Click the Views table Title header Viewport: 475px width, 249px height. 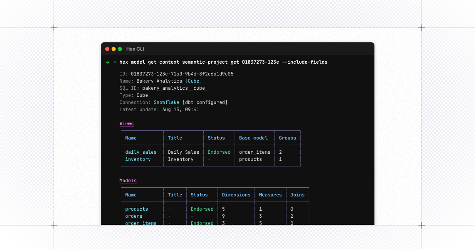click(x=175, y=138)
